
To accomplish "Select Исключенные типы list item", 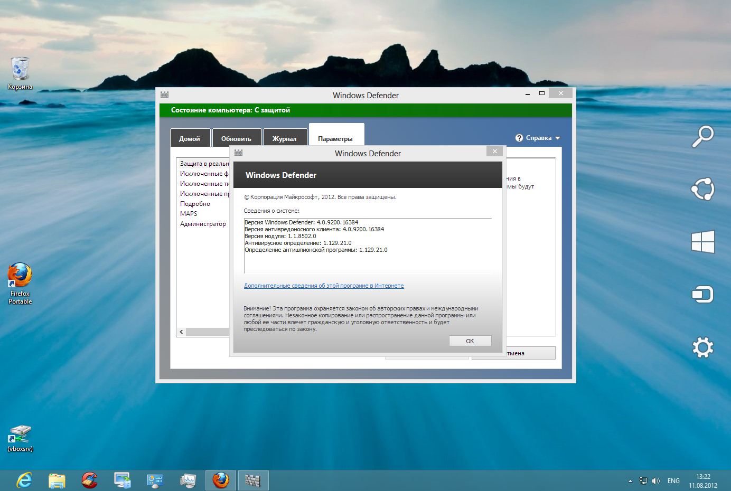I will click(204, 184).
